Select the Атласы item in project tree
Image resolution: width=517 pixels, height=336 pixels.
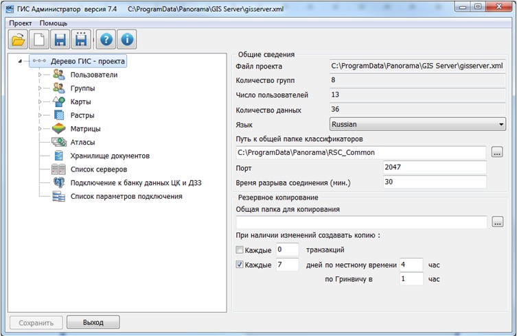click(x=82, y=142)
